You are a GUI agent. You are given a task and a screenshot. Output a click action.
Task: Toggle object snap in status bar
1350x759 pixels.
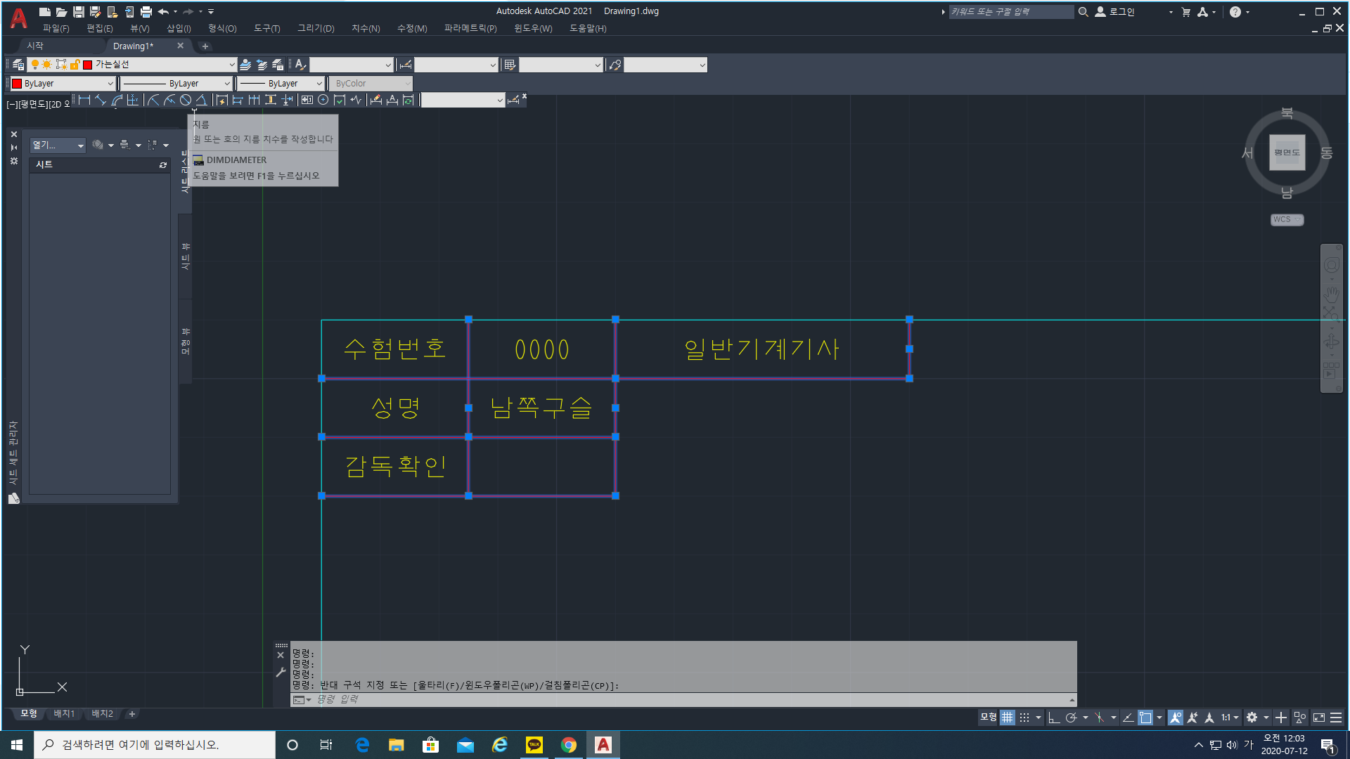pyautogui.click(x=1145, y=718)
